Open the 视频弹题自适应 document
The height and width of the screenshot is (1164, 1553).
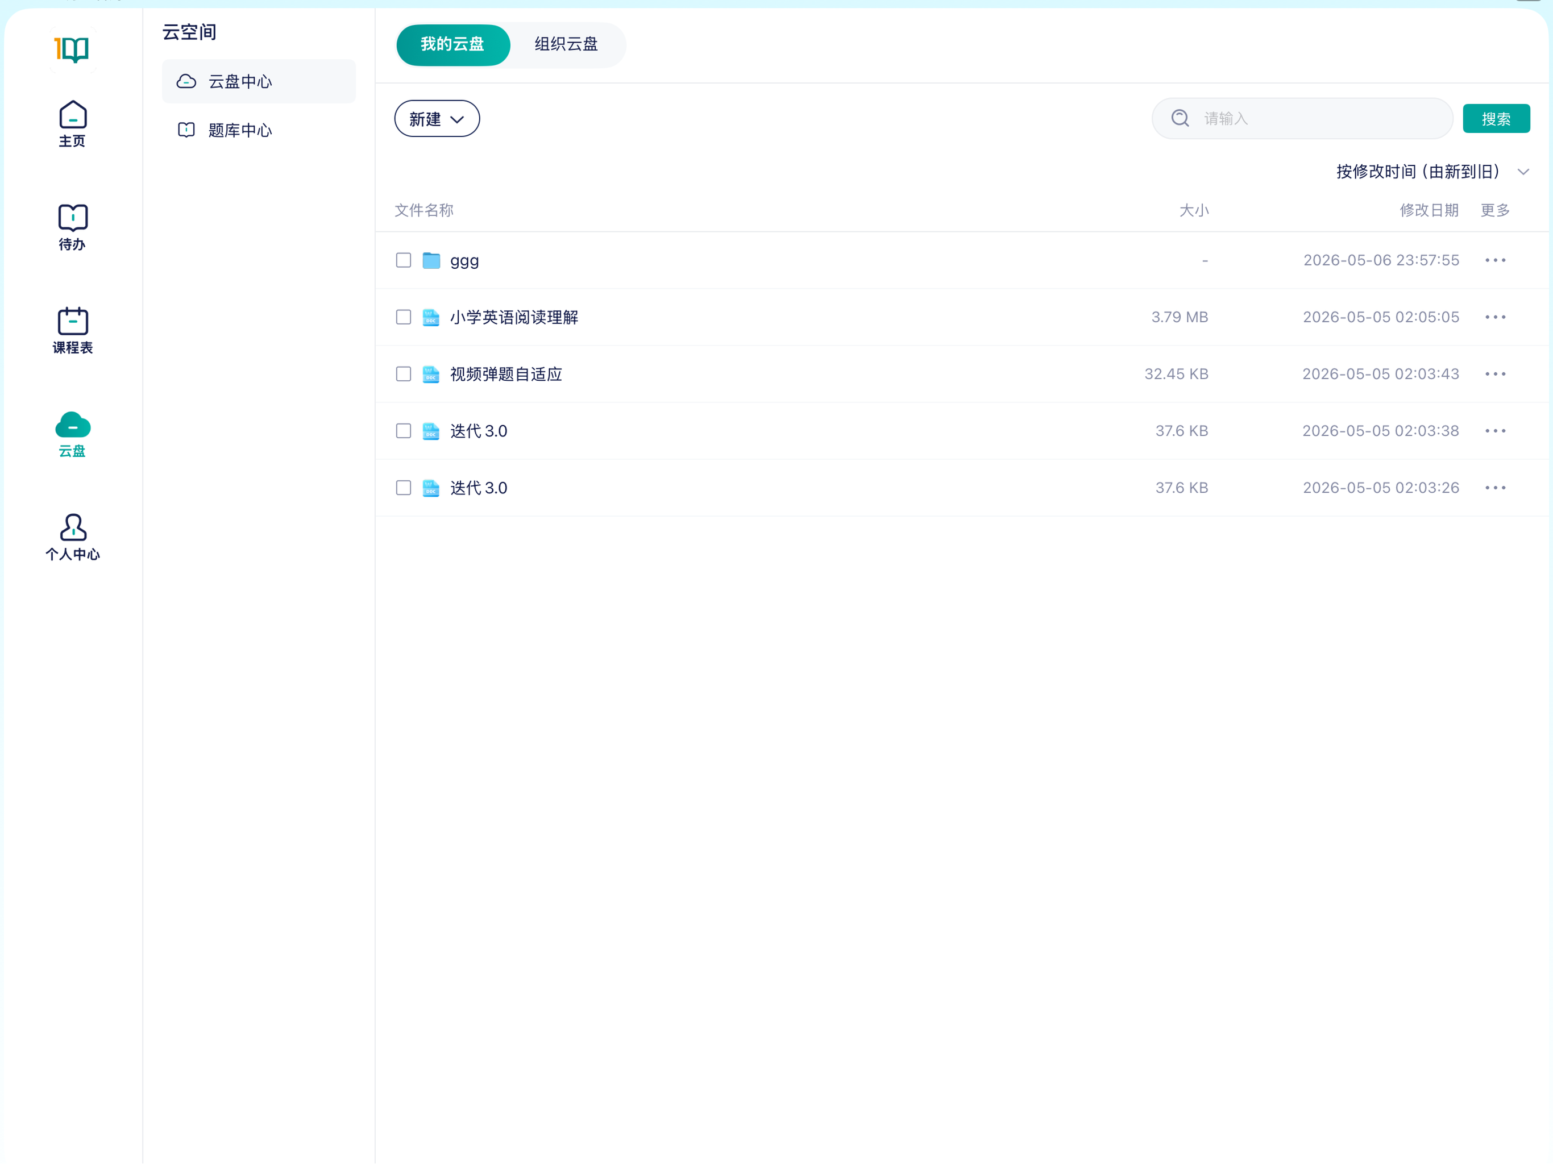coord(505,374)
